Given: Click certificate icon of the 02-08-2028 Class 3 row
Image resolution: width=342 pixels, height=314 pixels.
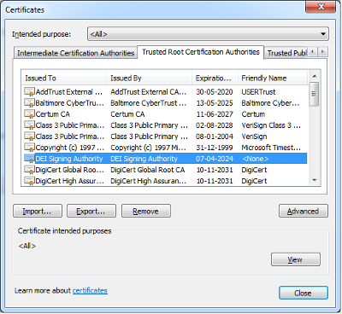Looking at the screenshot, I should coord(29,125).
